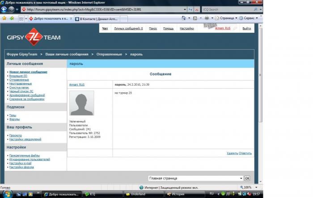Click the Home page toolbar icon
This screenshot has width=313, height=198.
click(184, 18)
